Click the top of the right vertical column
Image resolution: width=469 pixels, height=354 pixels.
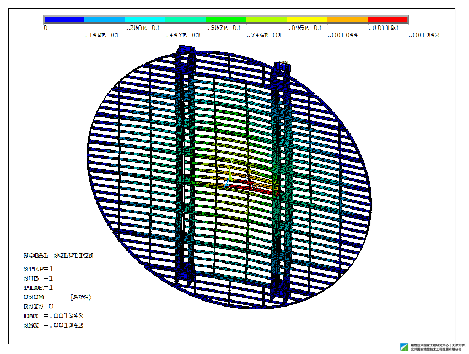click(x=283, y=67)
